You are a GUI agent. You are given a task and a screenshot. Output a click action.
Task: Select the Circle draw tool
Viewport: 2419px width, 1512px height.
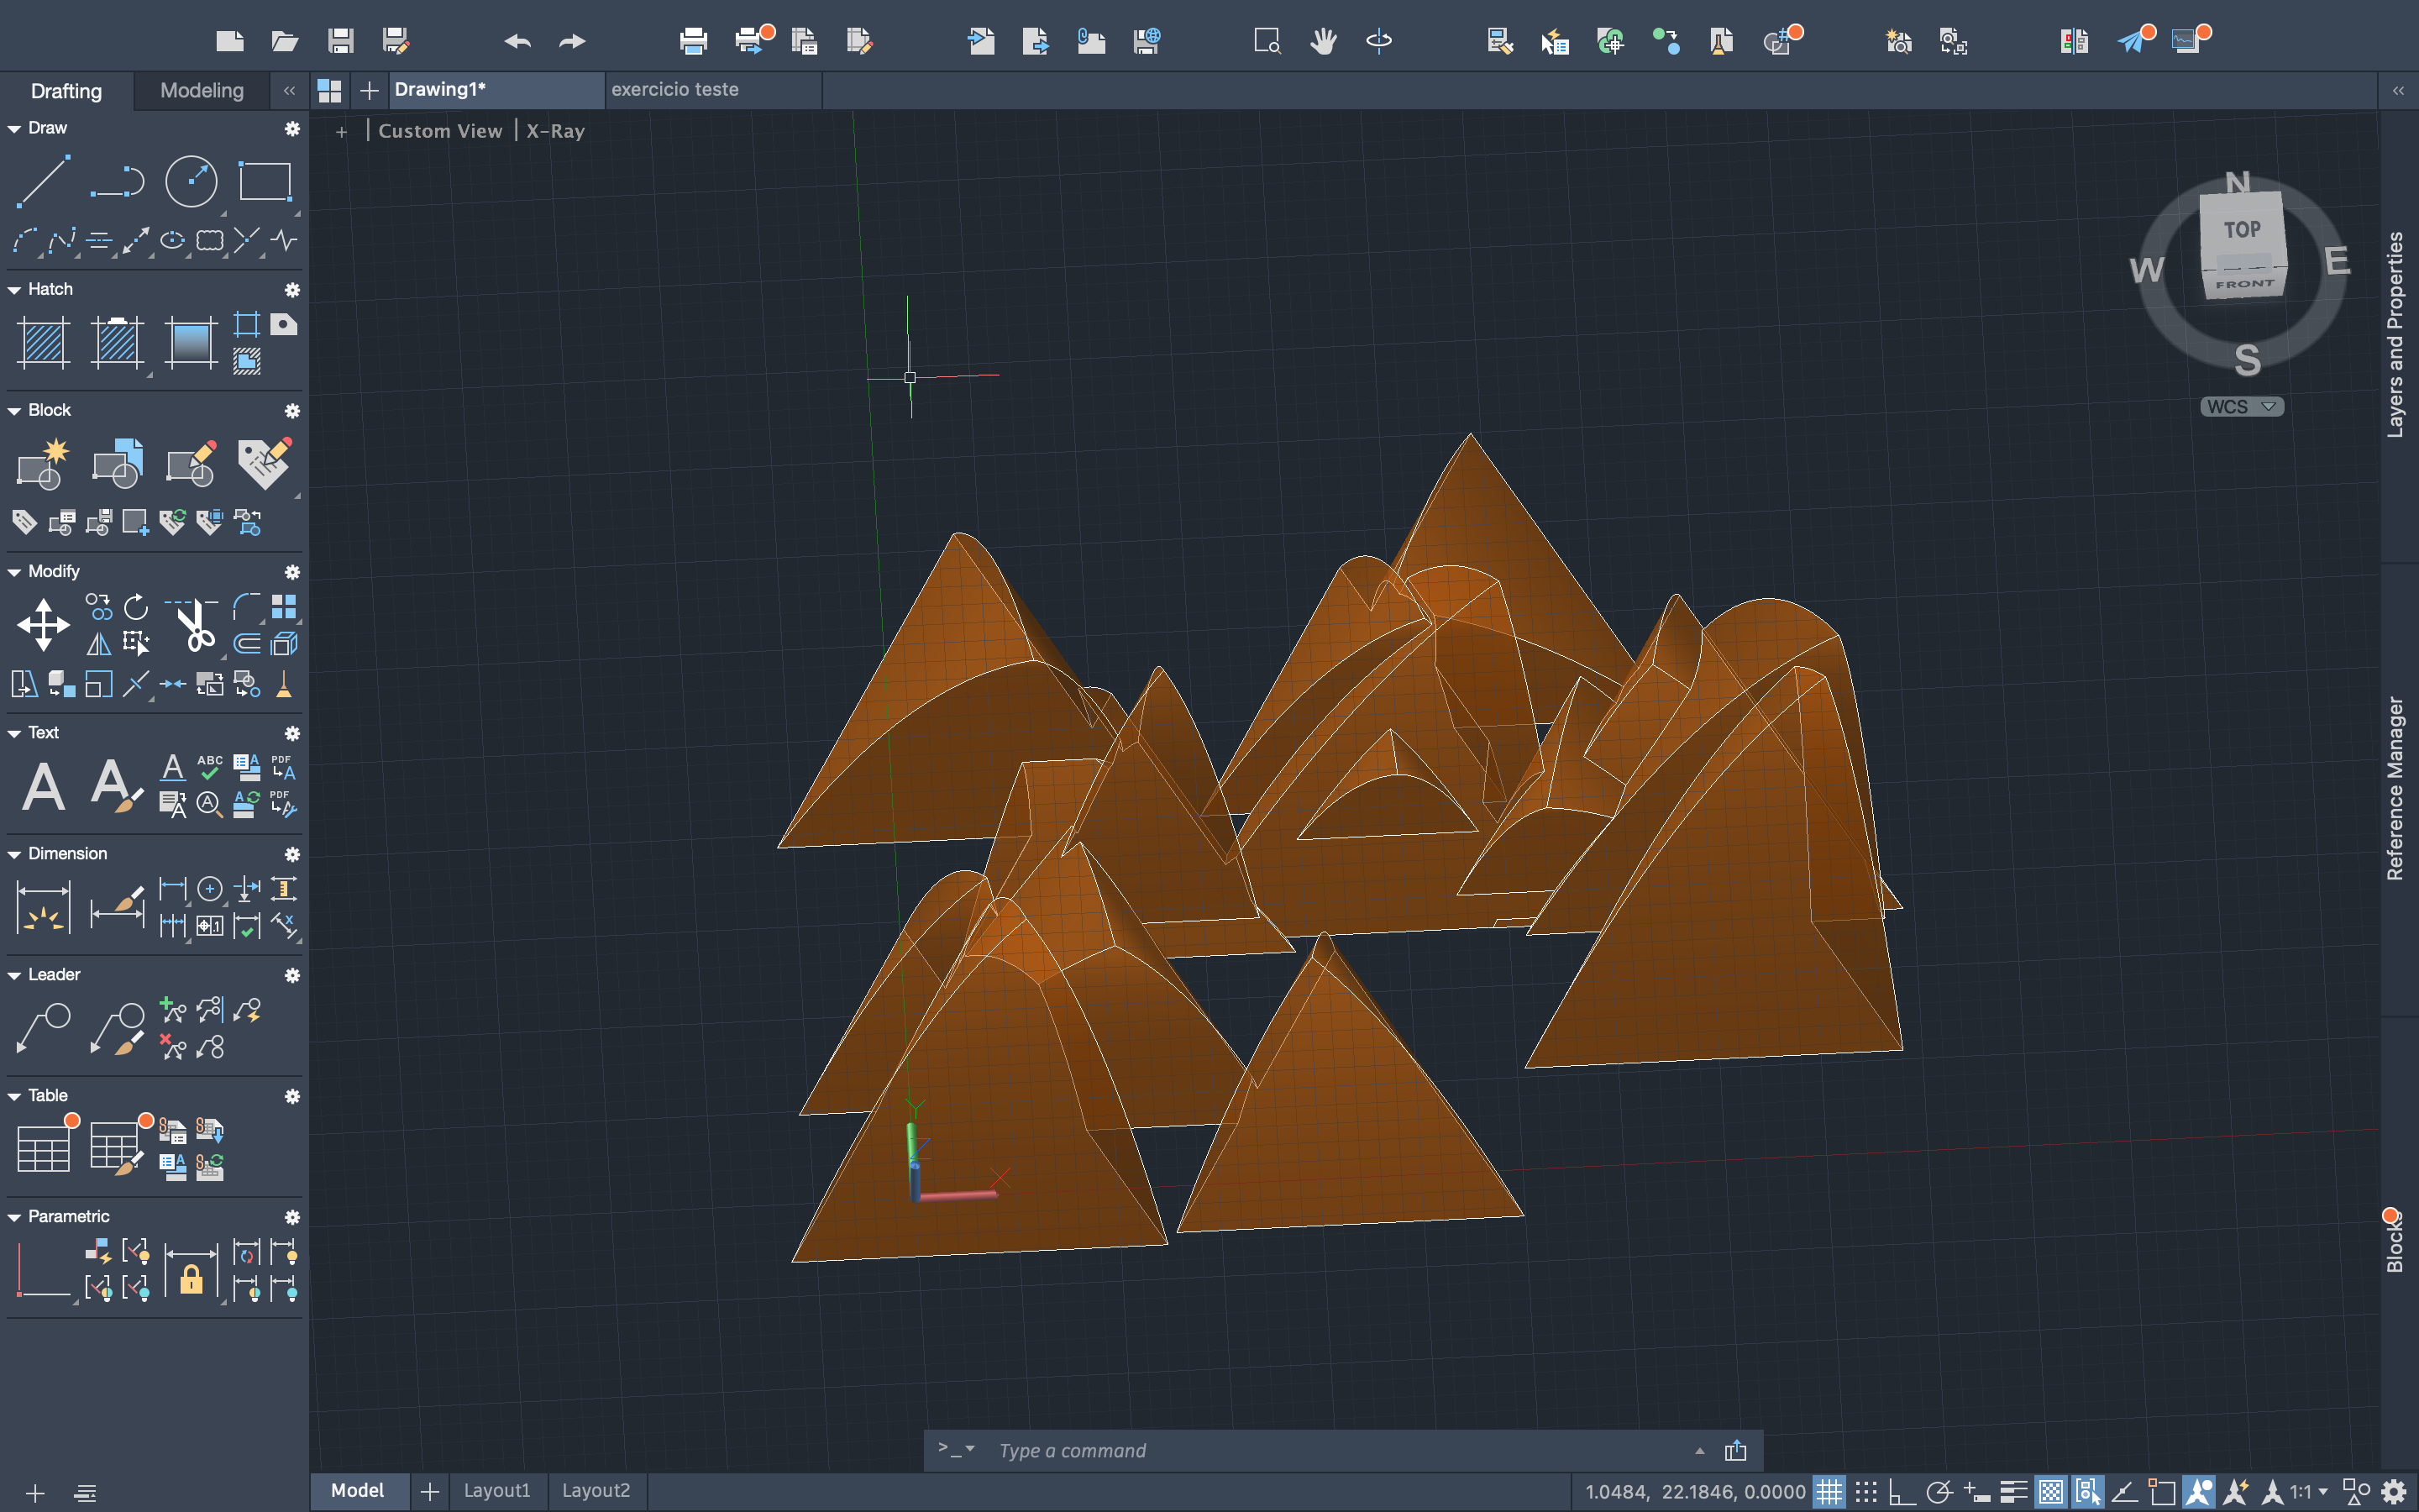coord(190,182)
